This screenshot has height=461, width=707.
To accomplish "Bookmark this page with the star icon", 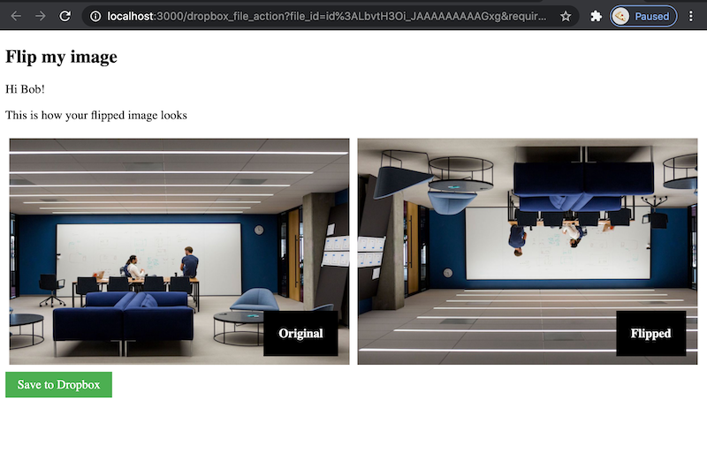I will (x=566, y=16).
